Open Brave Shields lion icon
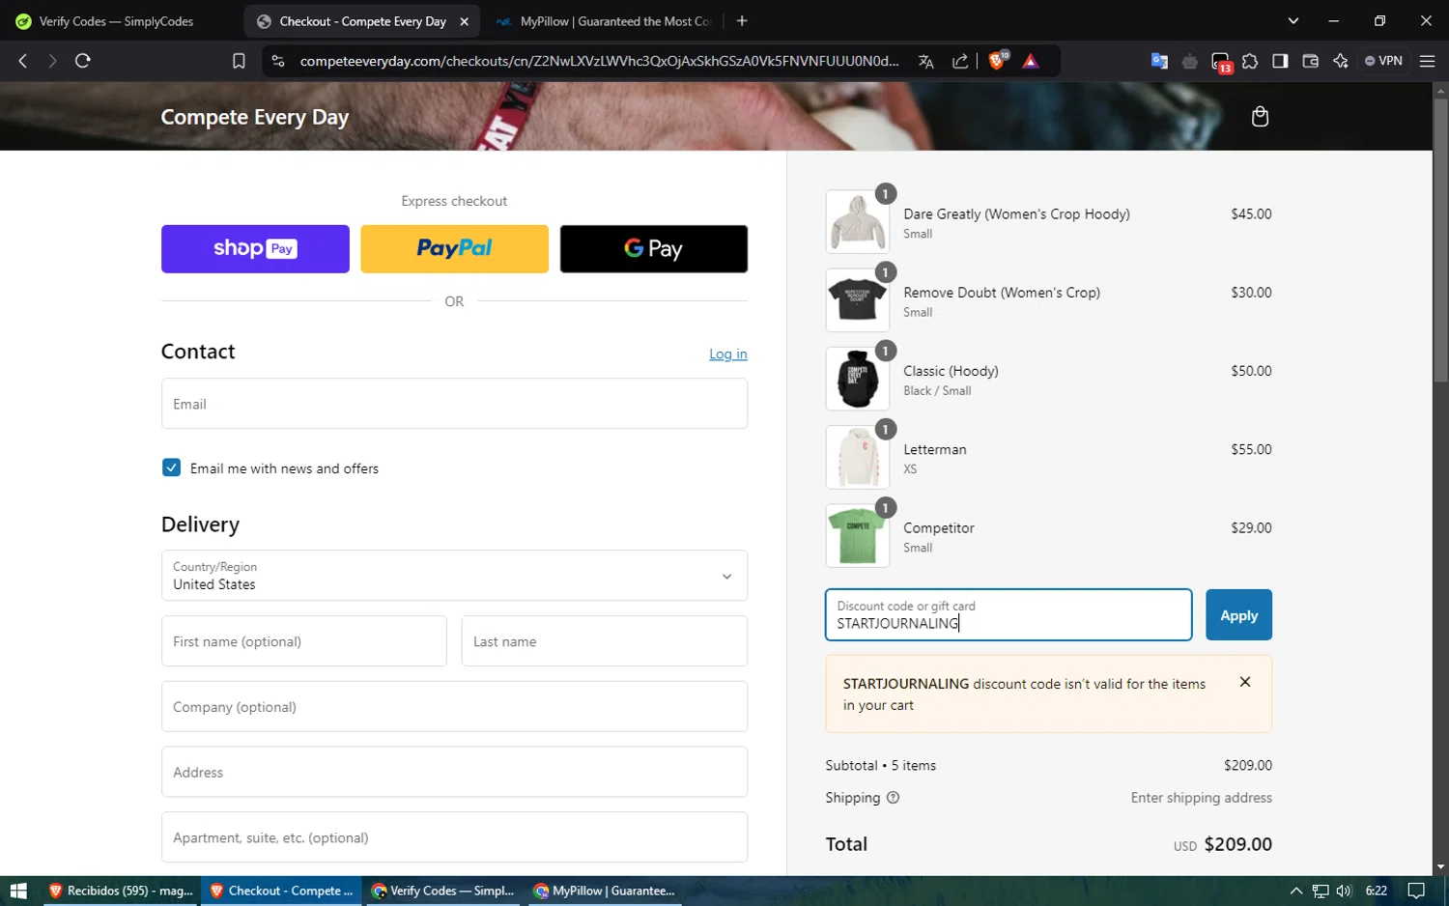Image resolution: width=1449 pixels, height=906 pixels. pyautogui.click(x=998, y=60)
